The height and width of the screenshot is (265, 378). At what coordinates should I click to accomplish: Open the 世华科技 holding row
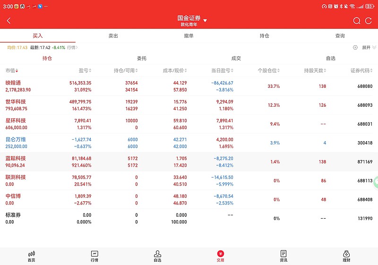click(189, 105)
